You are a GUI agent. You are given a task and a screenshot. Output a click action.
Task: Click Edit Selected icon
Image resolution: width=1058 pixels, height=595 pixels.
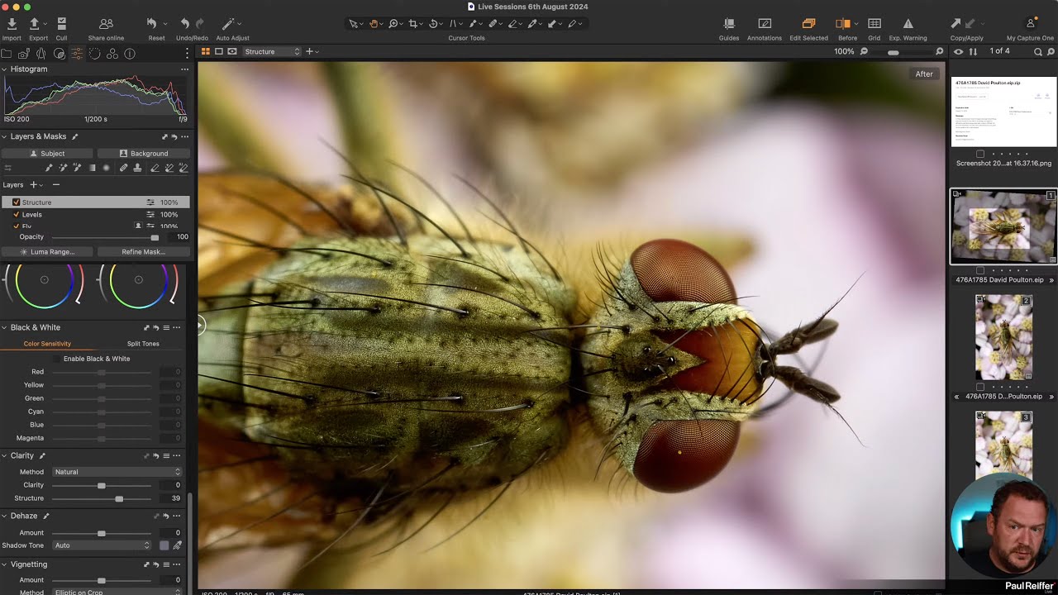pos(808,24)
